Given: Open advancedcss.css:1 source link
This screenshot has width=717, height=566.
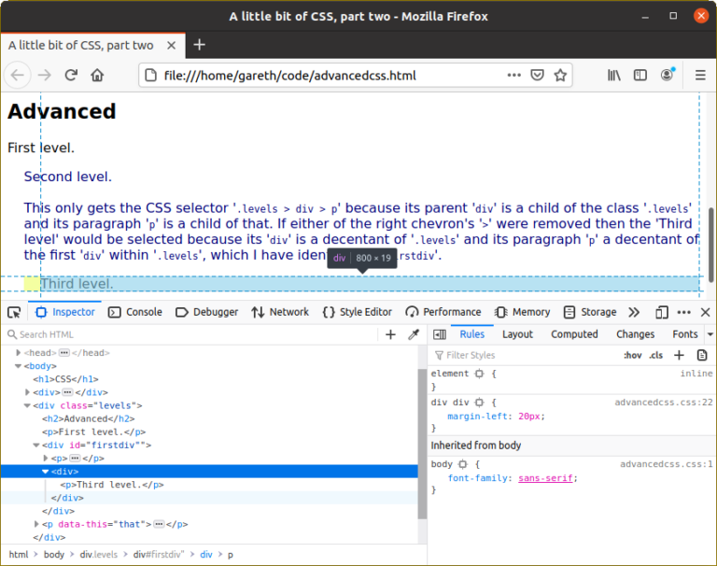Looking at the screenshot, I should point(667,464).
